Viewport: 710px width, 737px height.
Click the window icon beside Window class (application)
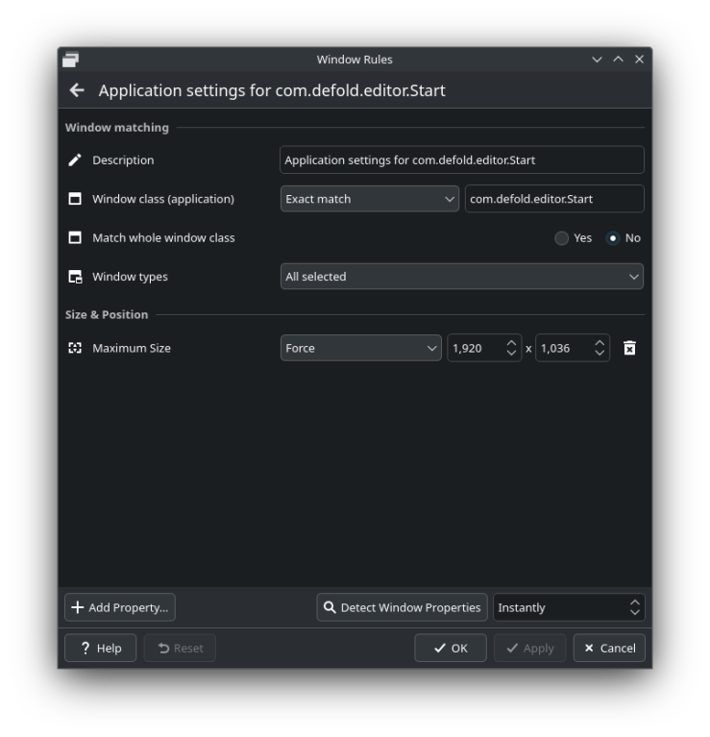[x=75, y=199]
